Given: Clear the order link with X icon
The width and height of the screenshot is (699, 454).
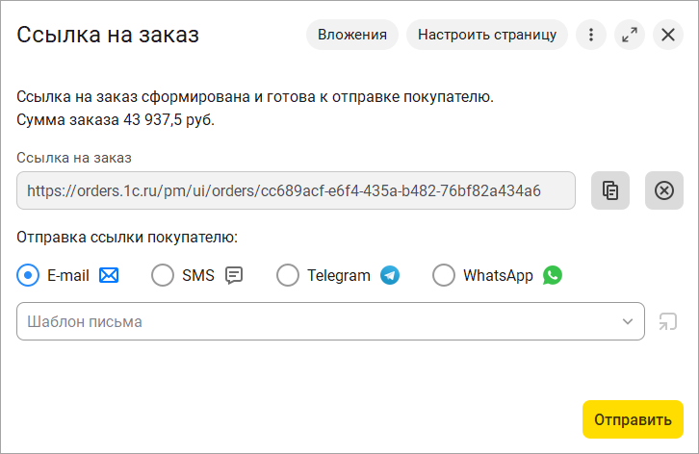Looking at the screenshot, I should tap(663, 190).
